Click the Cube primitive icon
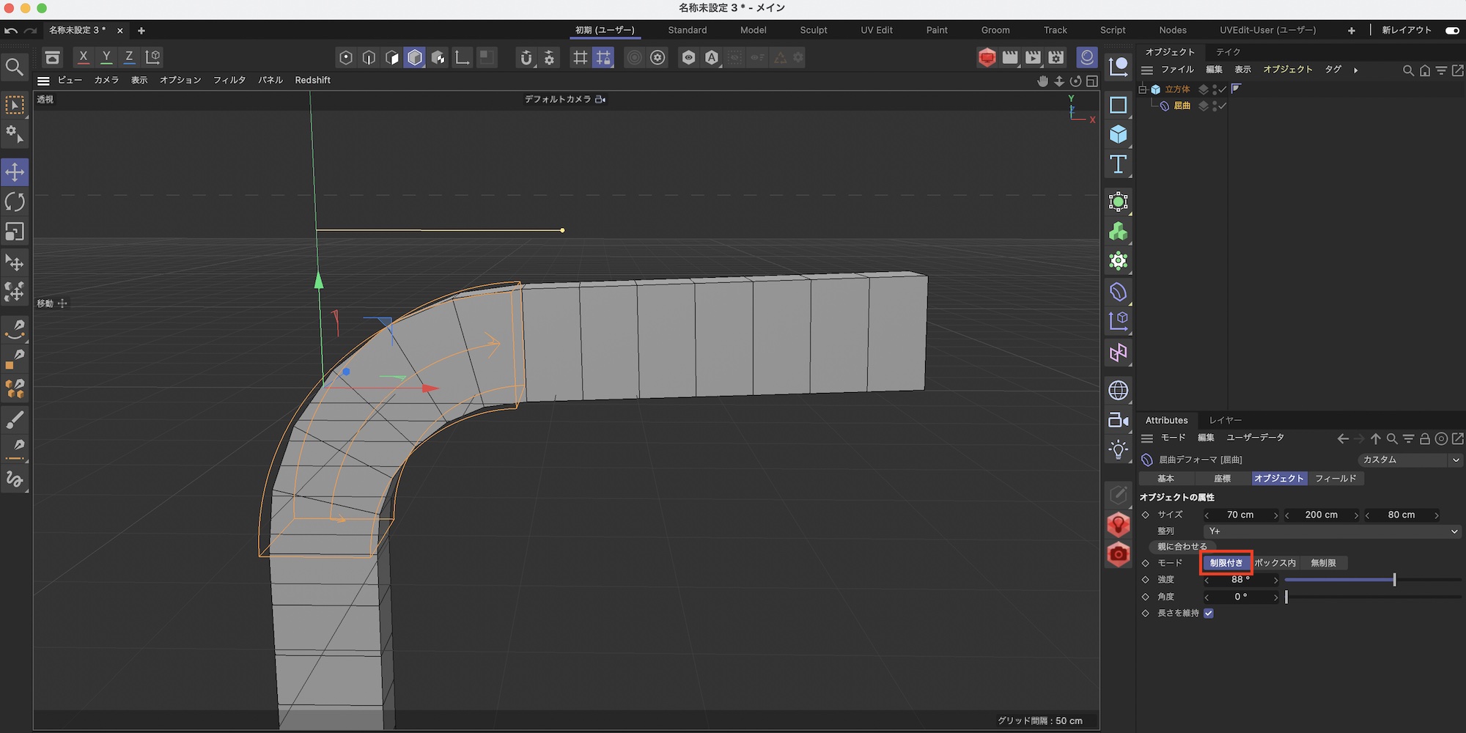The image size is (1466, 733). [x=1118, y=134]
